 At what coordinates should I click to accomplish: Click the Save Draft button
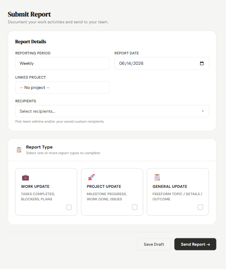(x=154, y=244)
